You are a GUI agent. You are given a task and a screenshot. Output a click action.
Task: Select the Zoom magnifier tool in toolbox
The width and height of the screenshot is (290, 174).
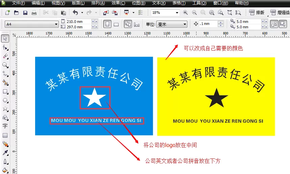point(5,65)
